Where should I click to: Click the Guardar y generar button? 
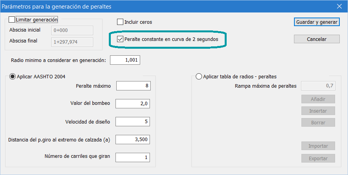tap(317, 22)
